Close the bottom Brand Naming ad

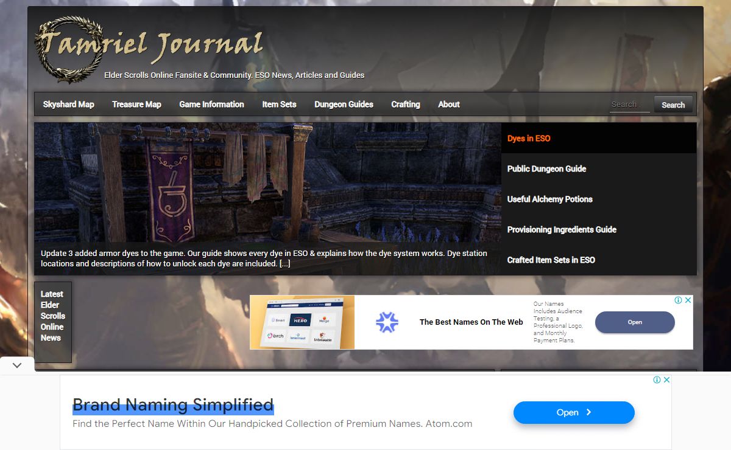pos(667,379)
